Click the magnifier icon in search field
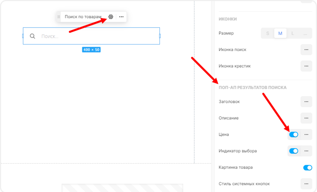 click(x=32, y=36)
